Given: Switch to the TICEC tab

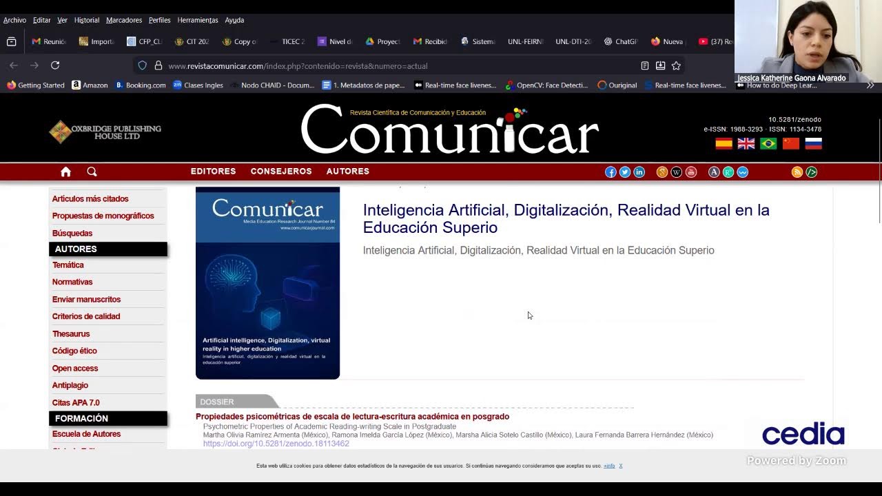Looking at the screenshot, I should (287, 41).
